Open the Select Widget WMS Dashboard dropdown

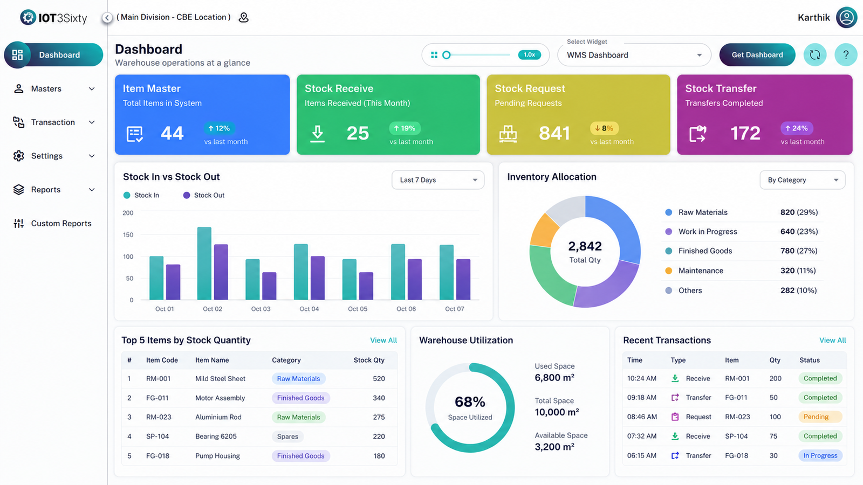tap(634, 55)
